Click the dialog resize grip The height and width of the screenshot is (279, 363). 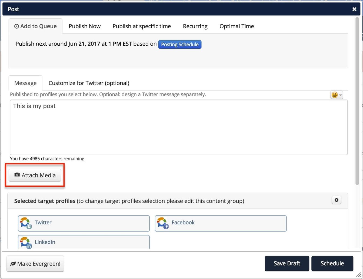(358, 275)
